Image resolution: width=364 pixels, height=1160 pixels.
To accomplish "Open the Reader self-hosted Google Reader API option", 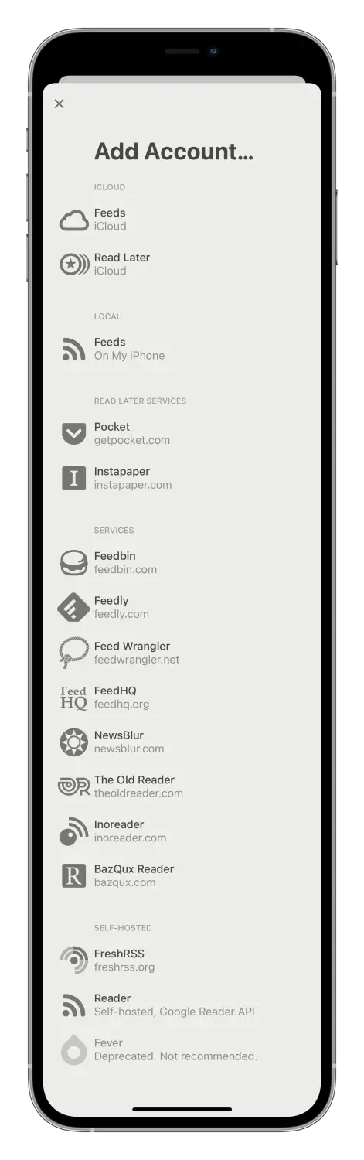I will tap(182, 1005).
